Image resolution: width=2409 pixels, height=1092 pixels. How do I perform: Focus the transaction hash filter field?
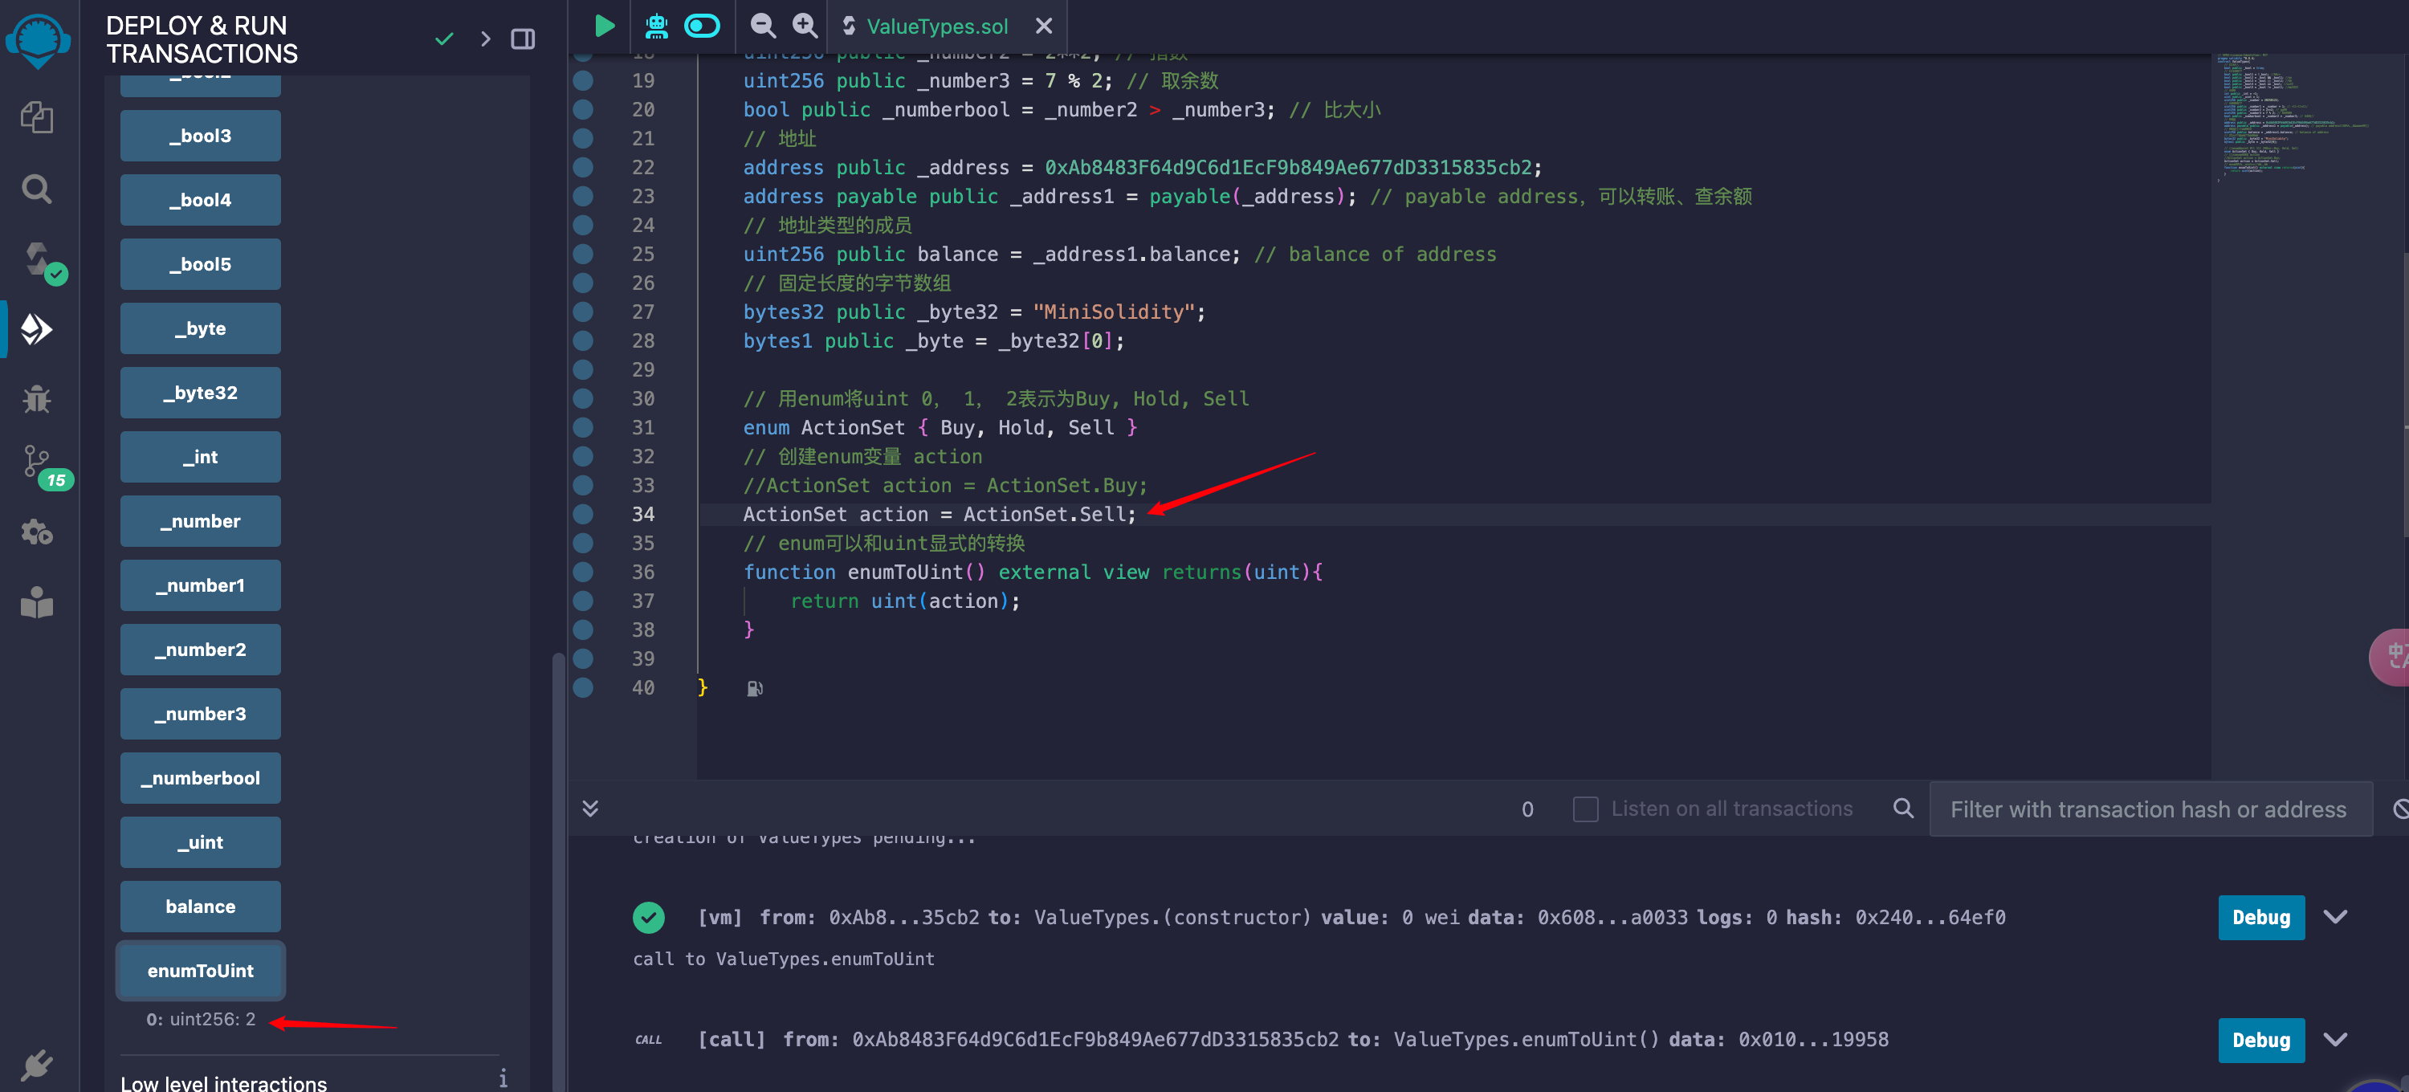click(x=2151, y=809)
